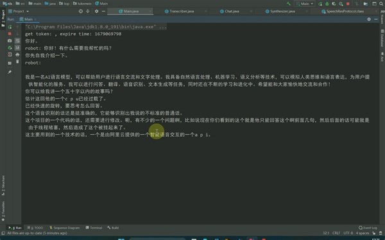This screenshot has width=385, height=240.
Task: Build the project with hammer icon
Action: (289, 4)
